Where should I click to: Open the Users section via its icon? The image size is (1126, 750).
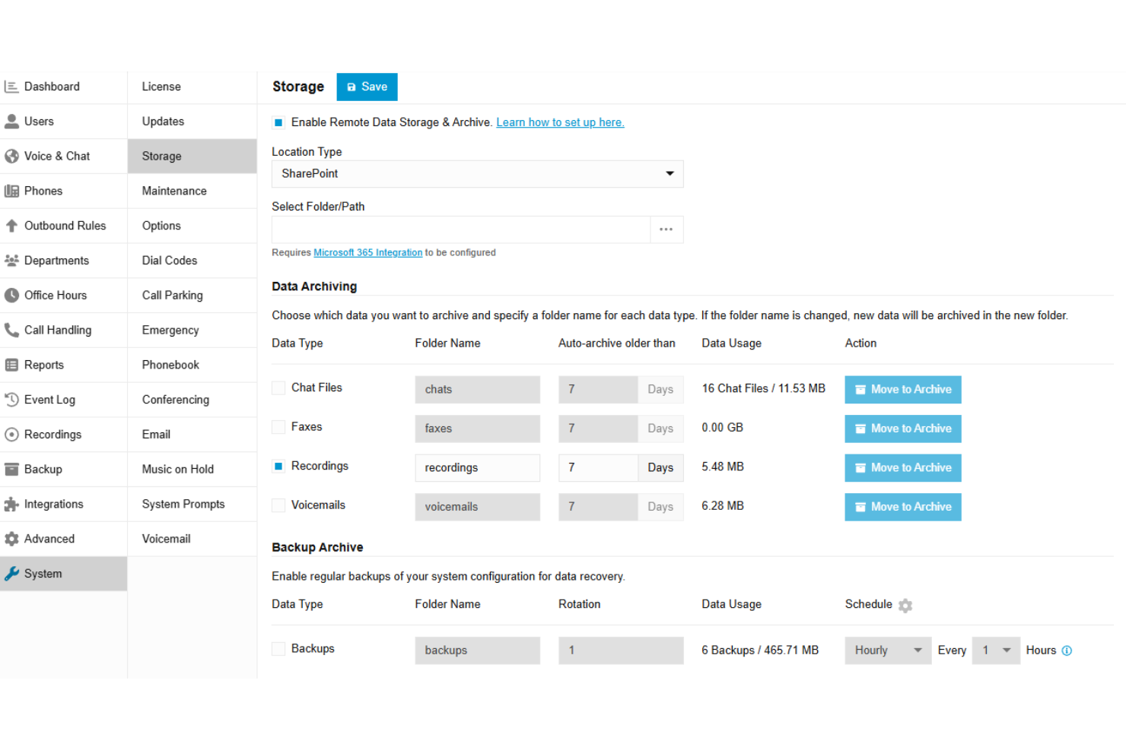coord(12,121)
